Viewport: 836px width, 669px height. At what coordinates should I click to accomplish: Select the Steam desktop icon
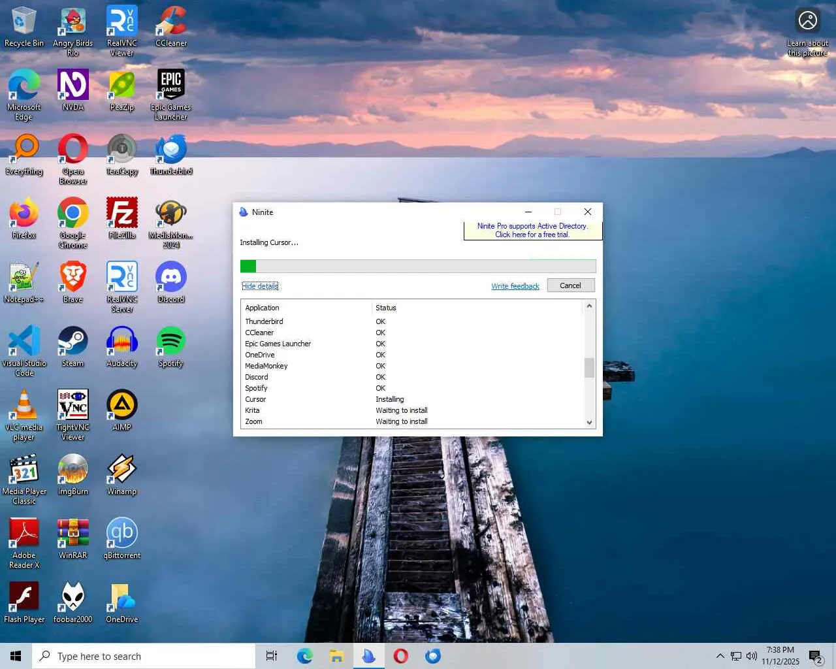tap(73, 346)
